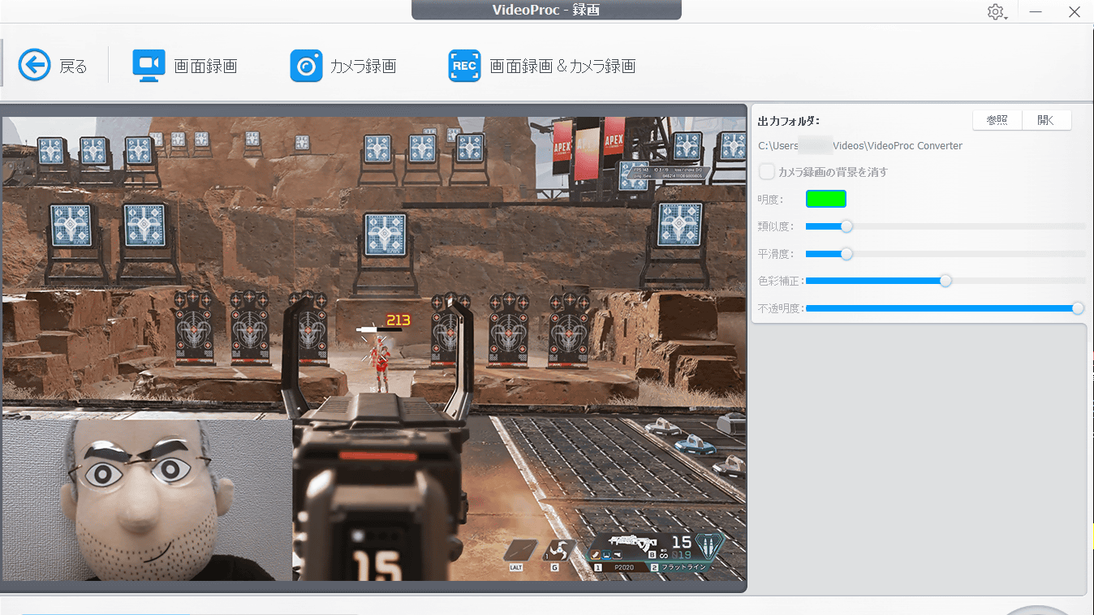Click the 戻る text label
This screenshot has width=1094, height=615.
(x=73, y=67)
